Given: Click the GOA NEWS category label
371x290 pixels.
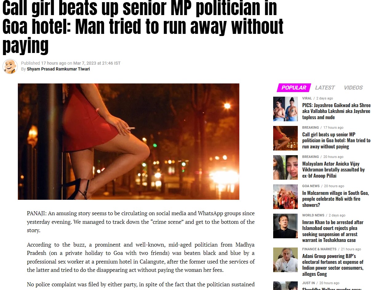Looking at the screenshot, I should tap(311, 186).
